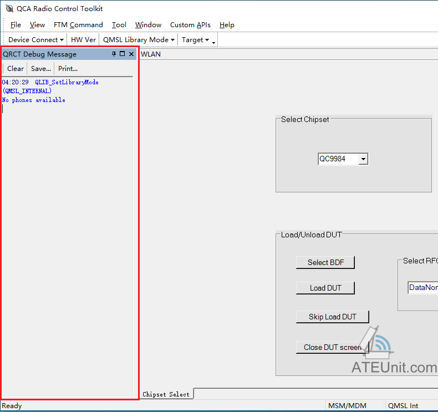This screenshot has height=412, width=438.
Task: Print the debug messages
Action: point(68,68)
